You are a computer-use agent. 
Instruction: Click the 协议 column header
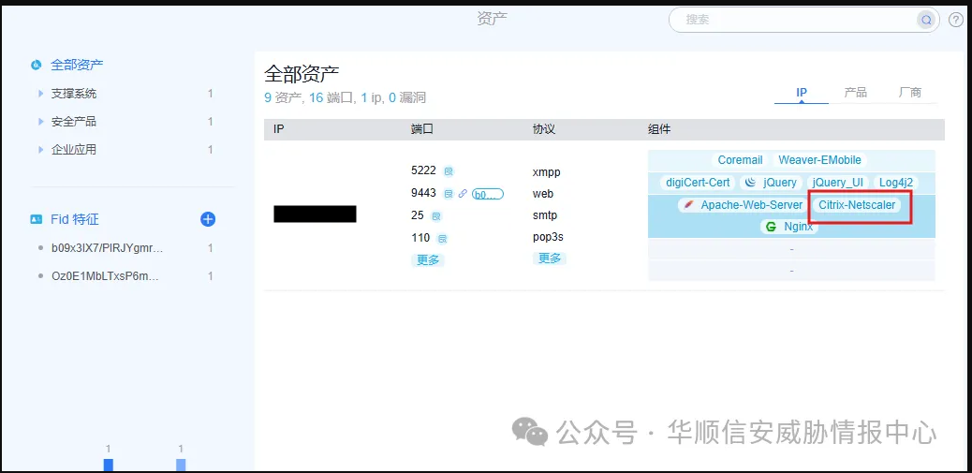[544, 129]
